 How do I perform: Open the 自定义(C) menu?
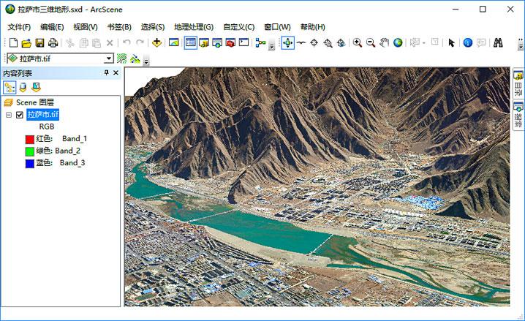tap(239, 27)
